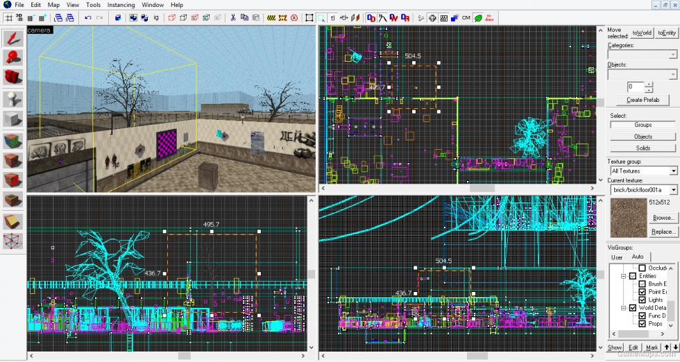Uncheck the World Details visgroup checkbox

click(633, 308)
